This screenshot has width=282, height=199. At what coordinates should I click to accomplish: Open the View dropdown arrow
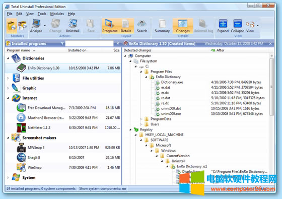[258, 26]
